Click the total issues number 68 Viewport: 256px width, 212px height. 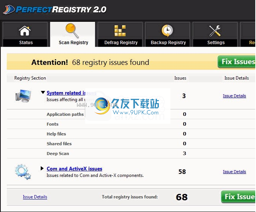(x=182, y=197)
